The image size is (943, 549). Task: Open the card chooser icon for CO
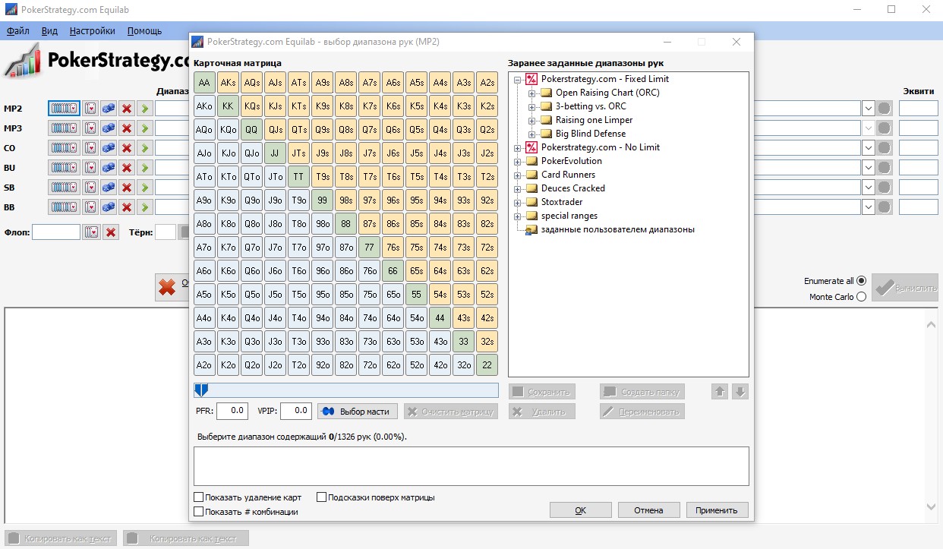tap(91, 147)
